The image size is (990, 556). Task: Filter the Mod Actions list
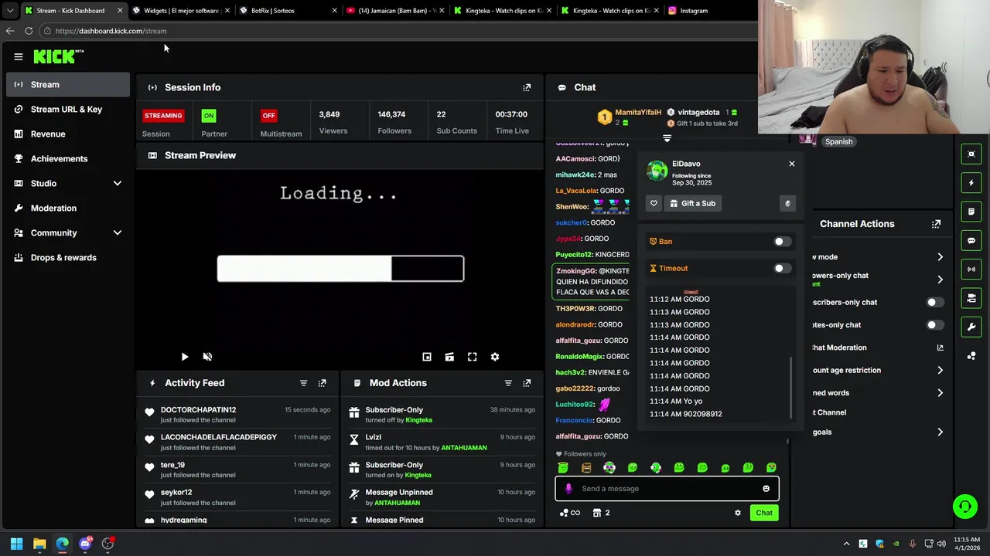[508, 383]
